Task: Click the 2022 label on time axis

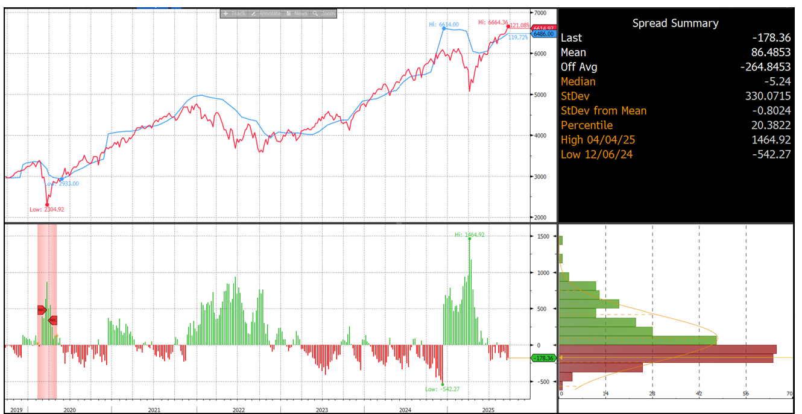Action: coord(239,410)
